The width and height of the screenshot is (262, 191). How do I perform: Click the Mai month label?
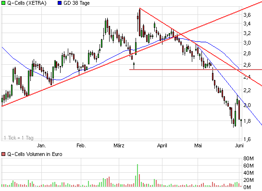click(198, 145)
